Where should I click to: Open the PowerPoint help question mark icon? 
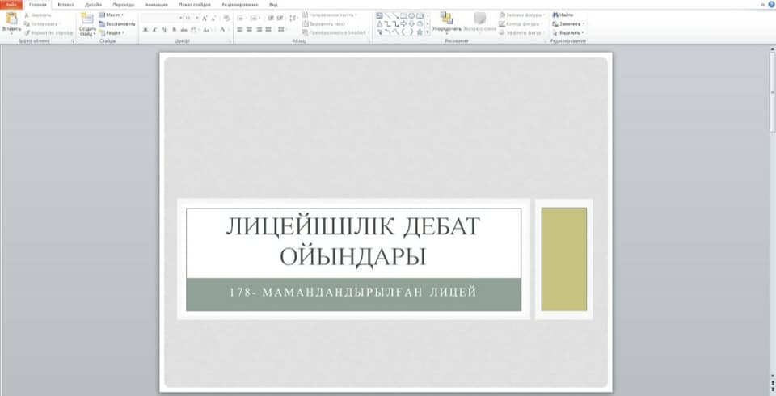(x=770, y=5)
